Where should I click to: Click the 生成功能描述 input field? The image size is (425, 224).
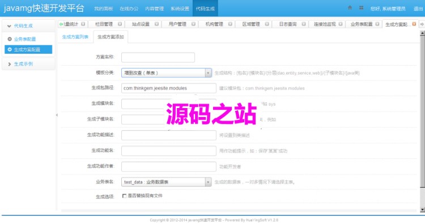[169, 135]
